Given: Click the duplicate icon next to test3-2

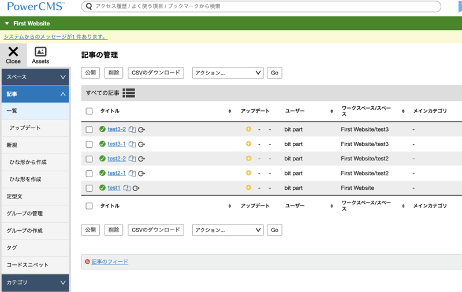Looking at the screenshot, I should (132, 129).
